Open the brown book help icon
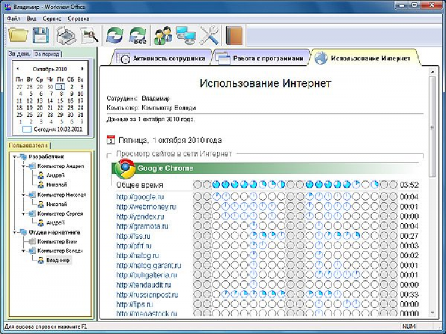 pos(234,35)
